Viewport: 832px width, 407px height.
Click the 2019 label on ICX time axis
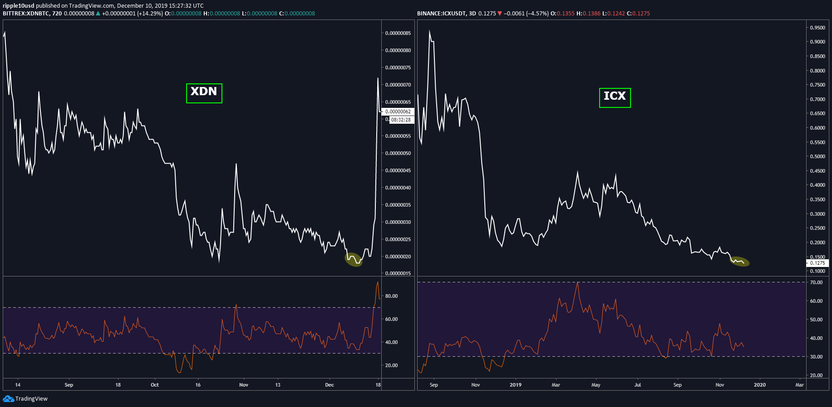click(516, 385)
